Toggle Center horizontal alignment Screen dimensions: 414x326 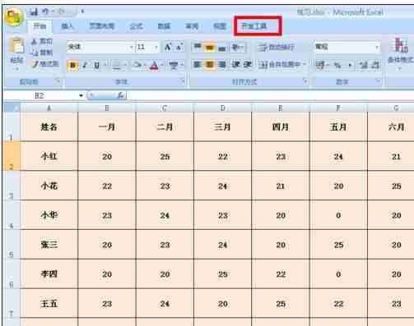210,65
